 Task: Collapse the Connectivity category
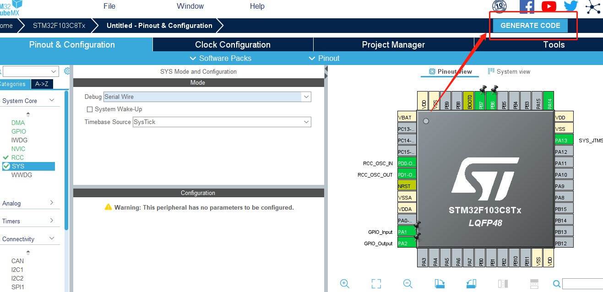[52, 238]
